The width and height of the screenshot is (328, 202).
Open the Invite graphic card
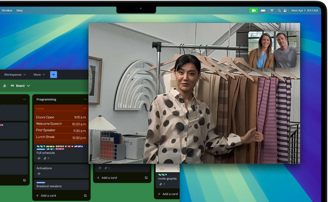pos(167,179)
